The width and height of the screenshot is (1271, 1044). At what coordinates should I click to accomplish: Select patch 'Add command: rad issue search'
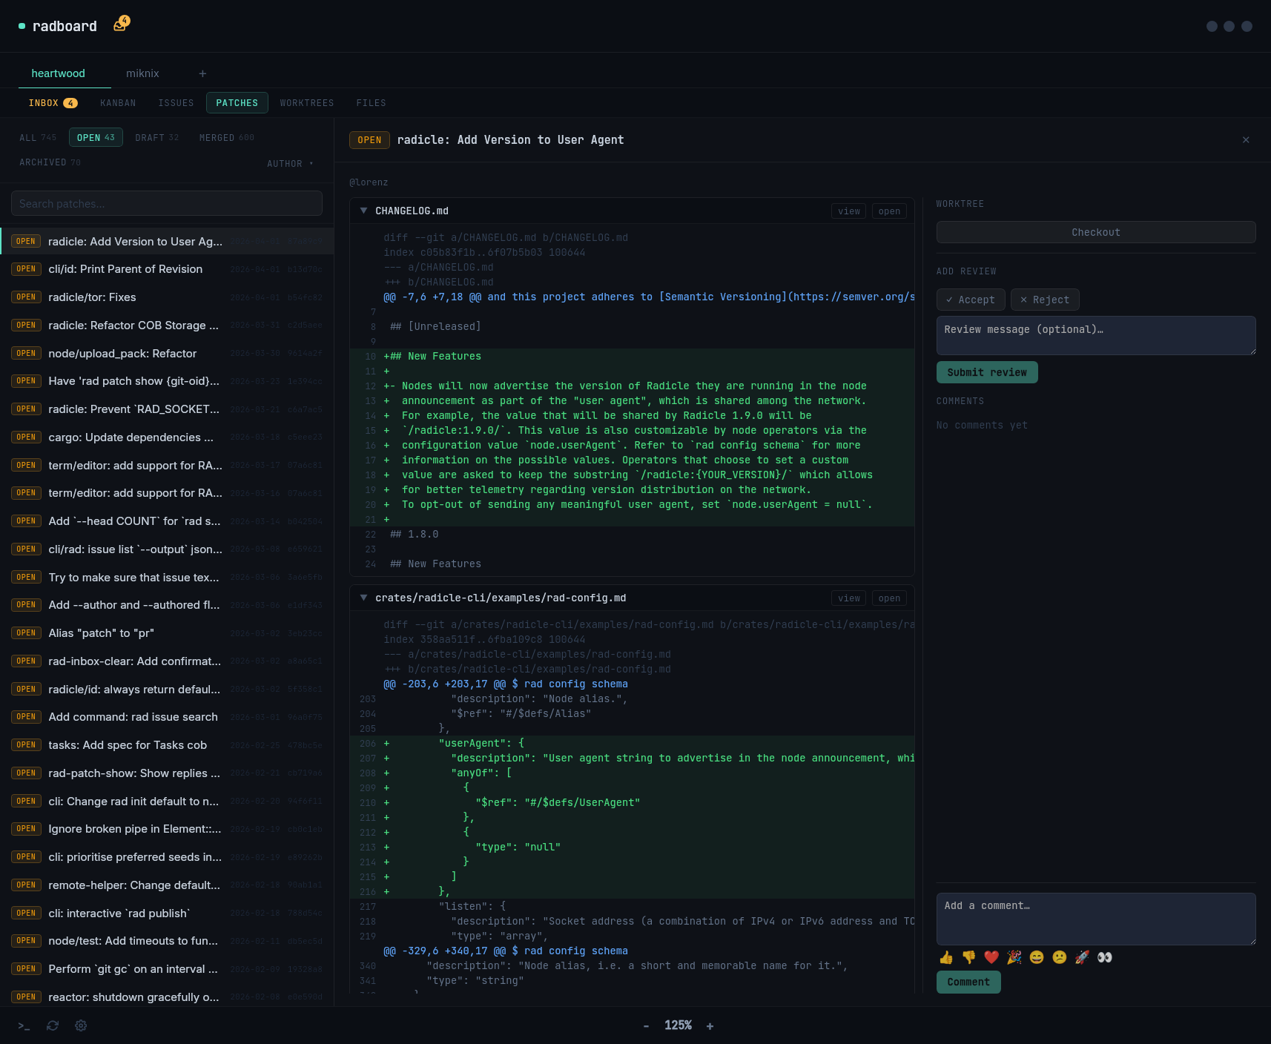(x=167, y=717)
